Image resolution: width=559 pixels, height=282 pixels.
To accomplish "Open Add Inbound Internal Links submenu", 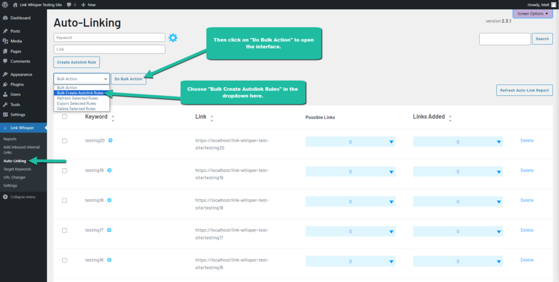I will pos(21,150).
